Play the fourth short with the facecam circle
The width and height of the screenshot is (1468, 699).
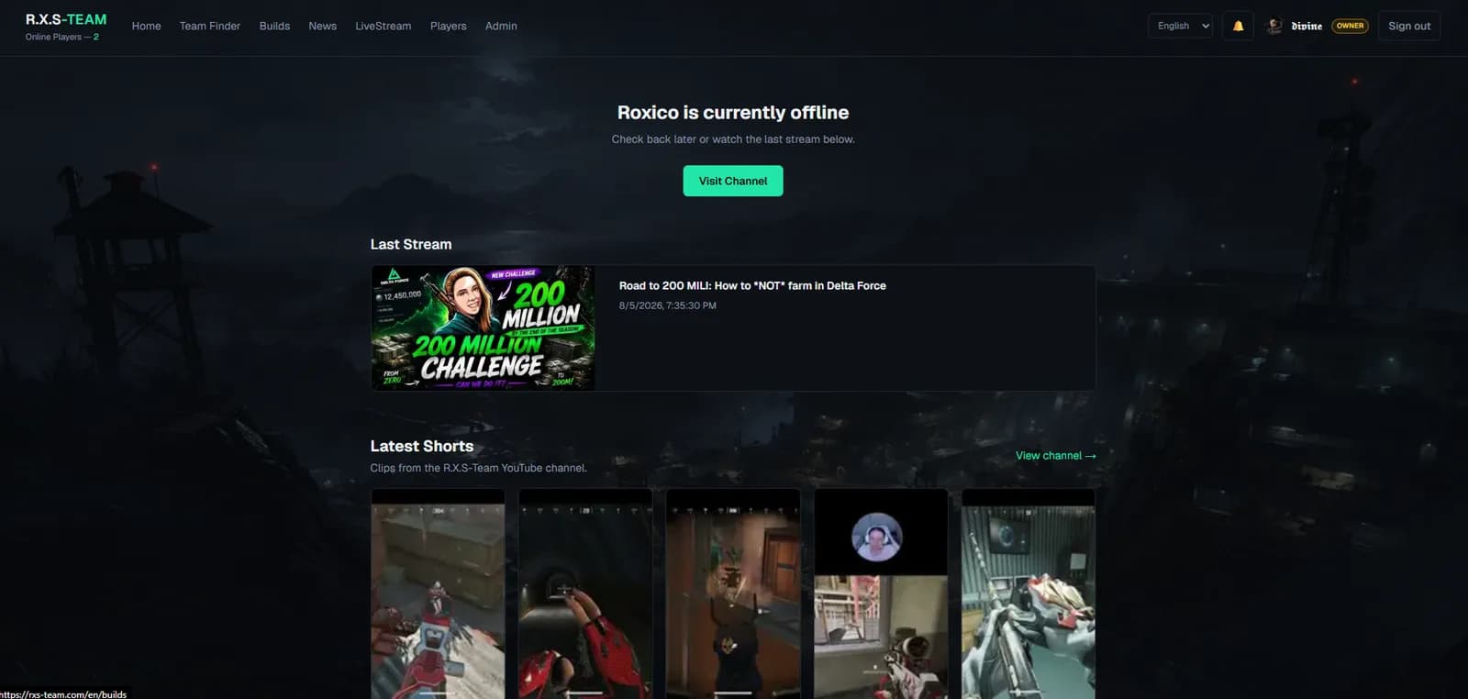[881, 594]
